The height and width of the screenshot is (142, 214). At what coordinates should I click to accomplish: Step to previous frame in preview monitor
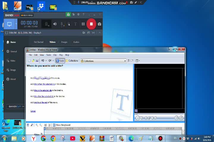pos(149,118)
